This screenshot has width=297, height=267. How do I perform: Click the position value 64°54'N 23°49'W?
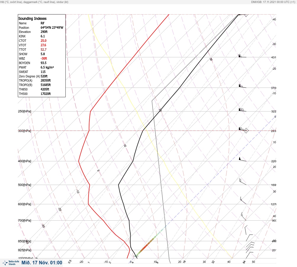(x=52, y=28)
